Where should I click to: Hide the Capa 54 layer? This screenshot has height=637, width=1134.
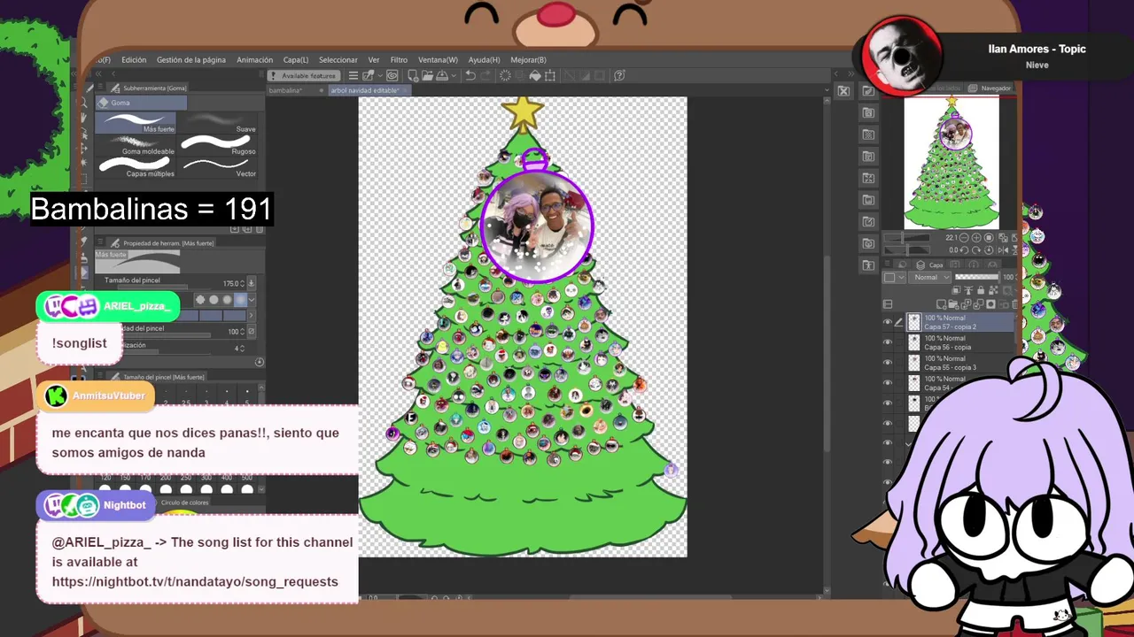888,382
